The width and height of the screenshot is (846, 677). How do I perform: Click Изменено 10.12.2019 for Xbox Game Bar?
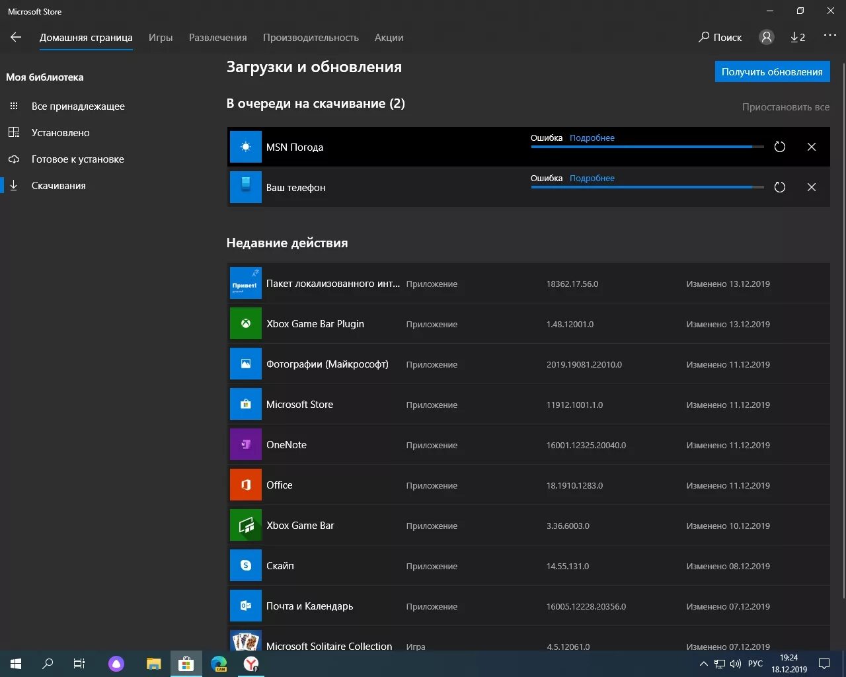[728, 526]
